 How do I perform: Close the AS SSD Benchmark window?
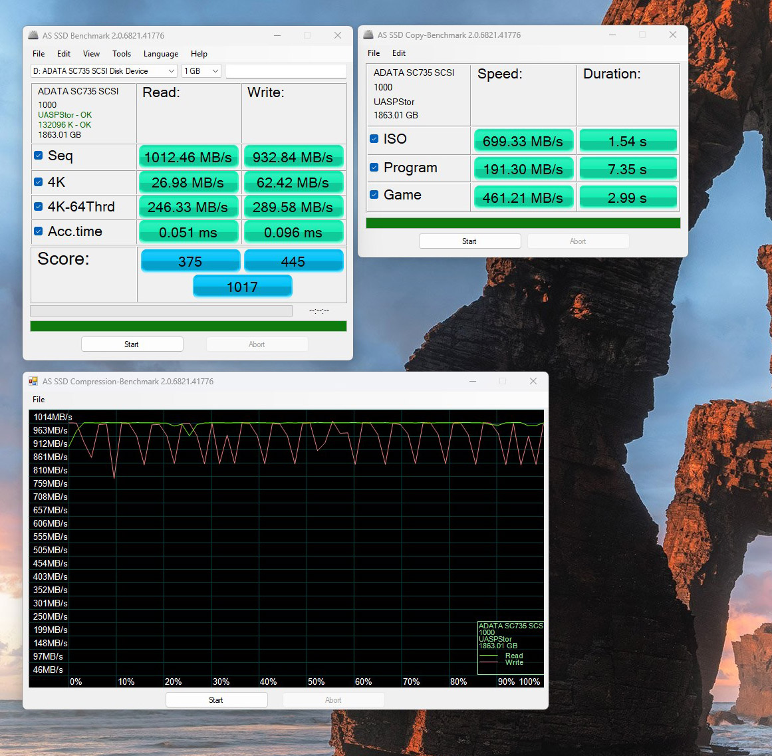tap(338, 36)
